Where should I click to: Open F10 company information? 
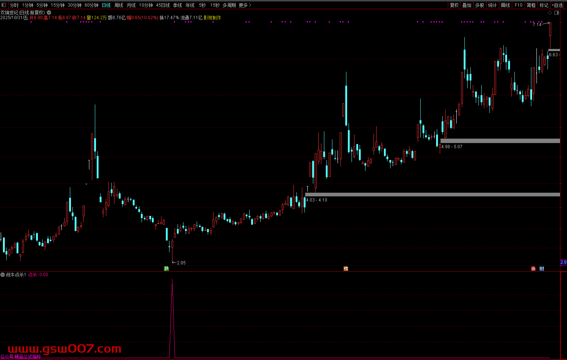(x=518, y=5)
